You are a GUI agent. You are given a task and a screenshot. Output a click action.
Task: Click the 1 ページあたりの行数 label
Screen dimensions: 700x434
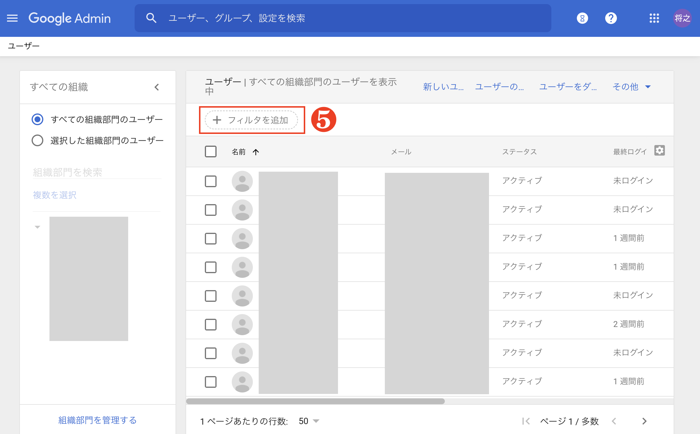244,421
